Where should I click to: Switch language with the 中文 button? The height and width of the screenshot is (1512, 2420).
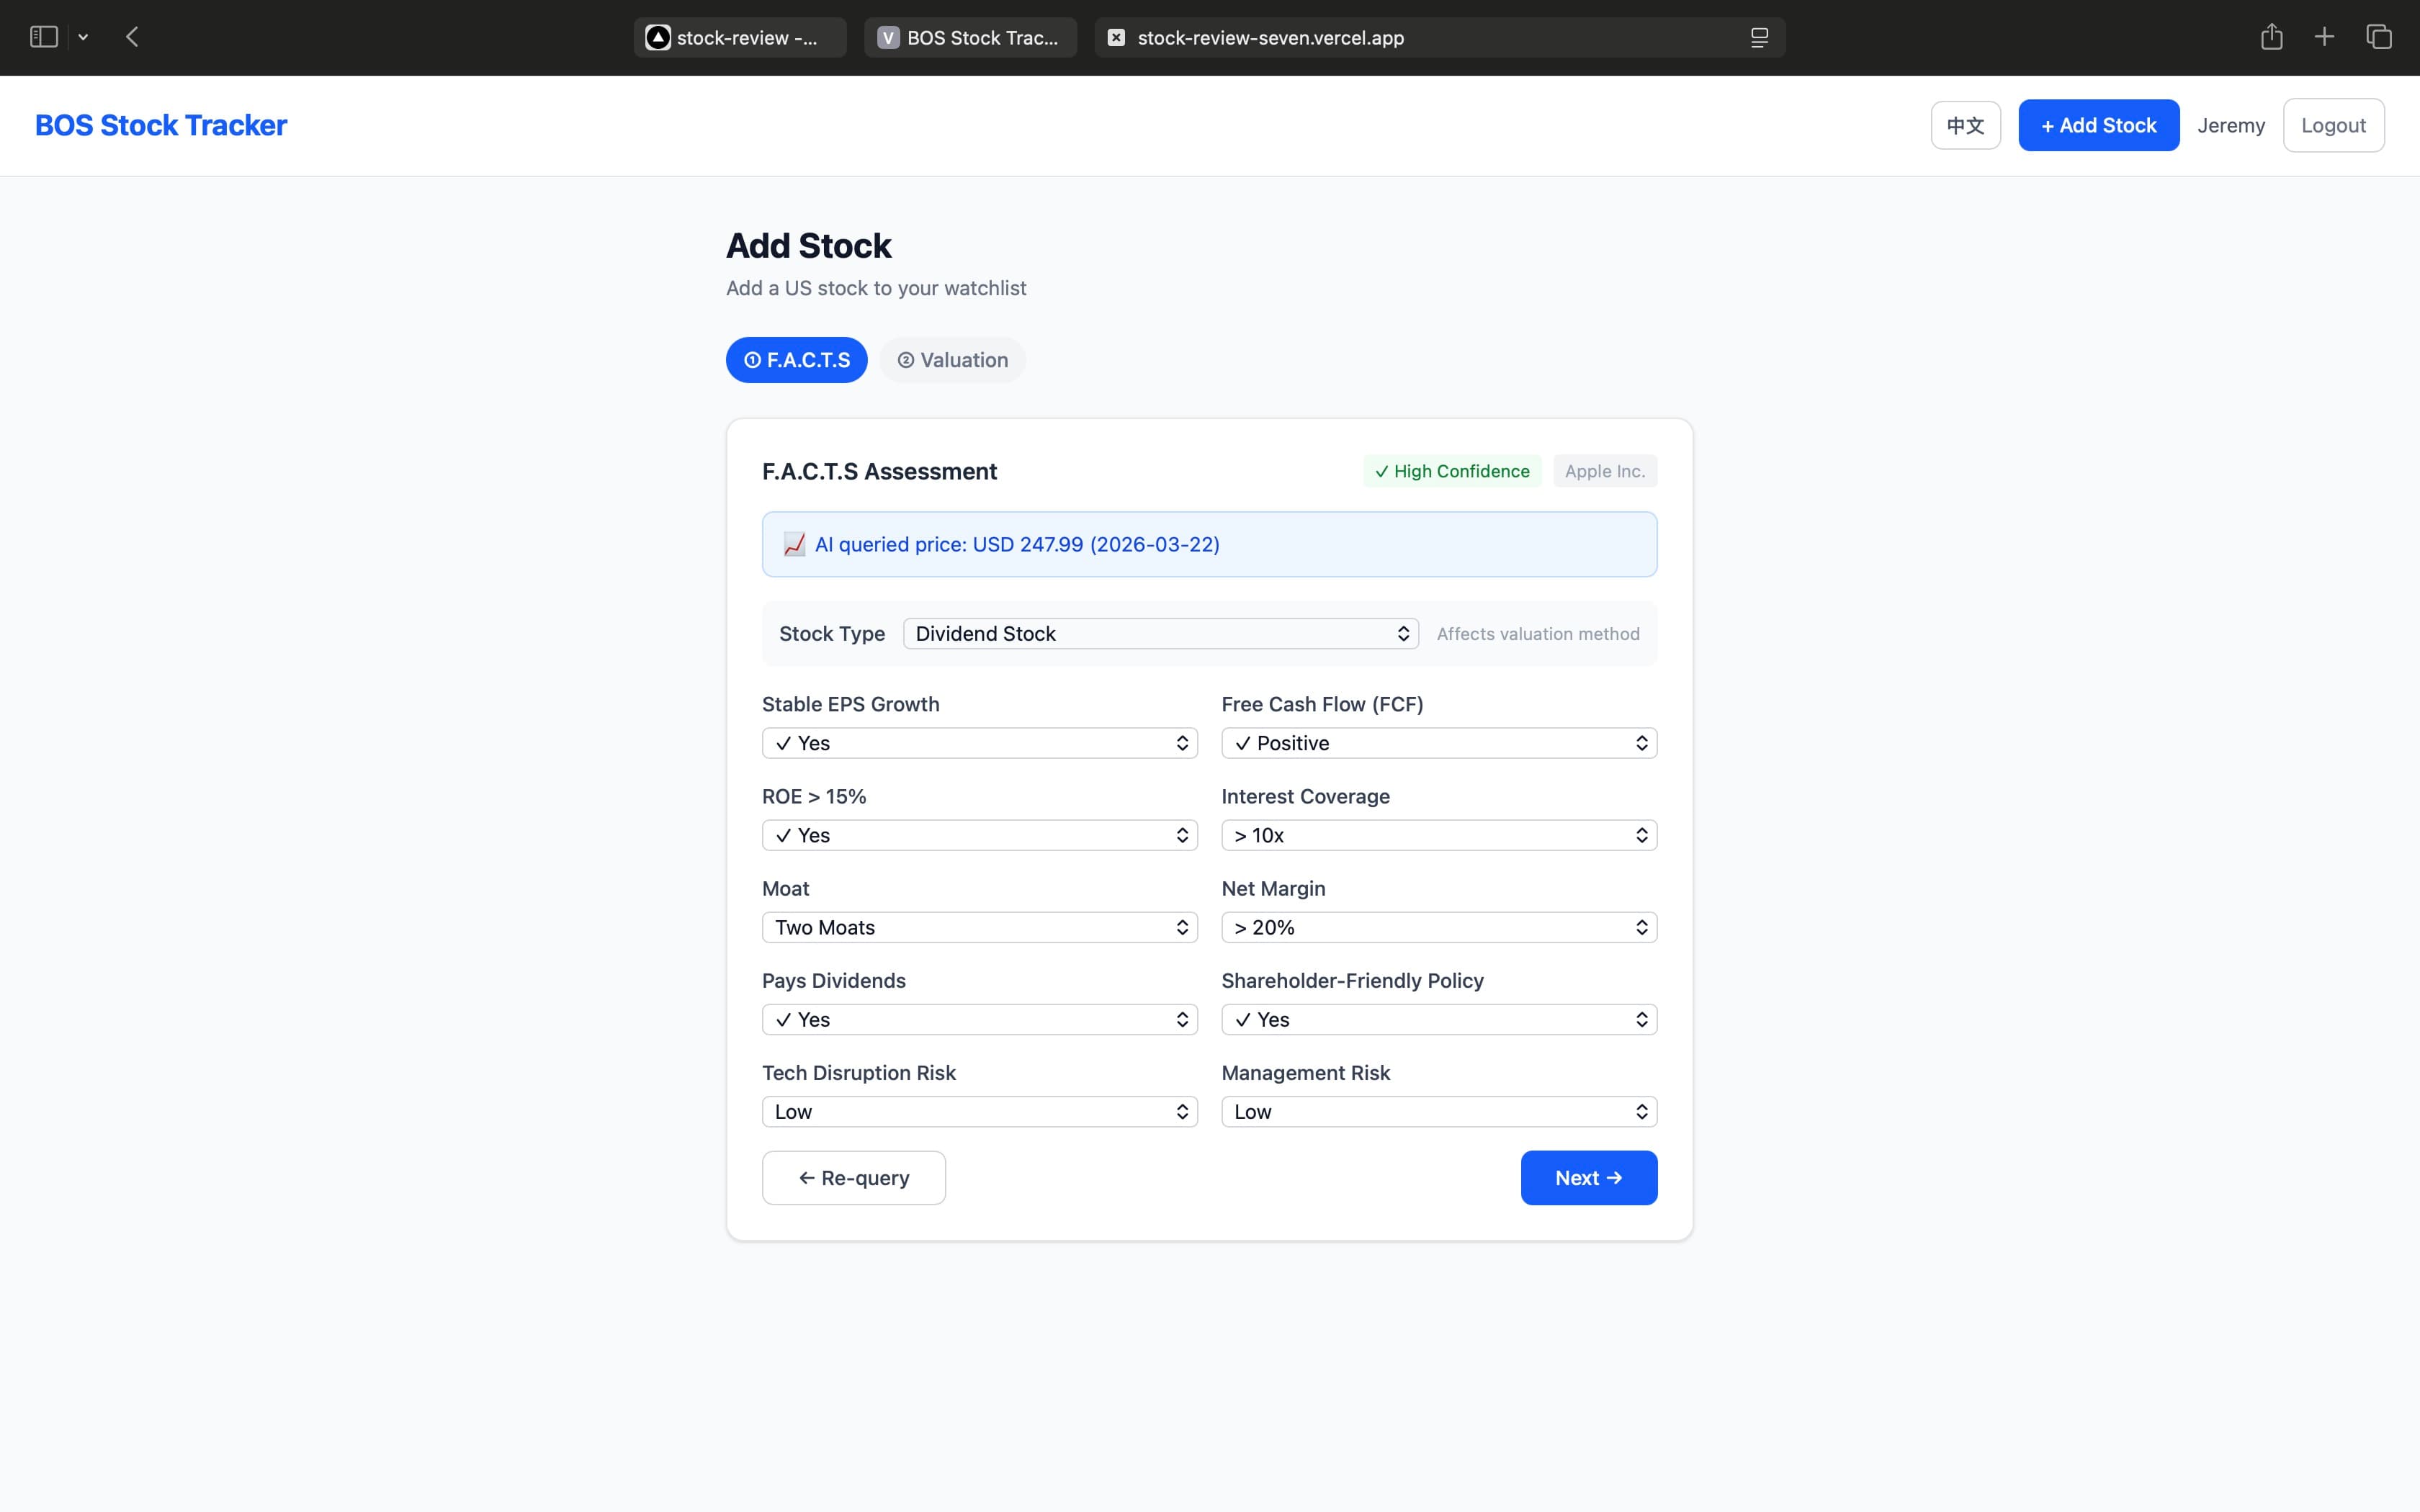pyautogui.click(x=1964, y=124)
